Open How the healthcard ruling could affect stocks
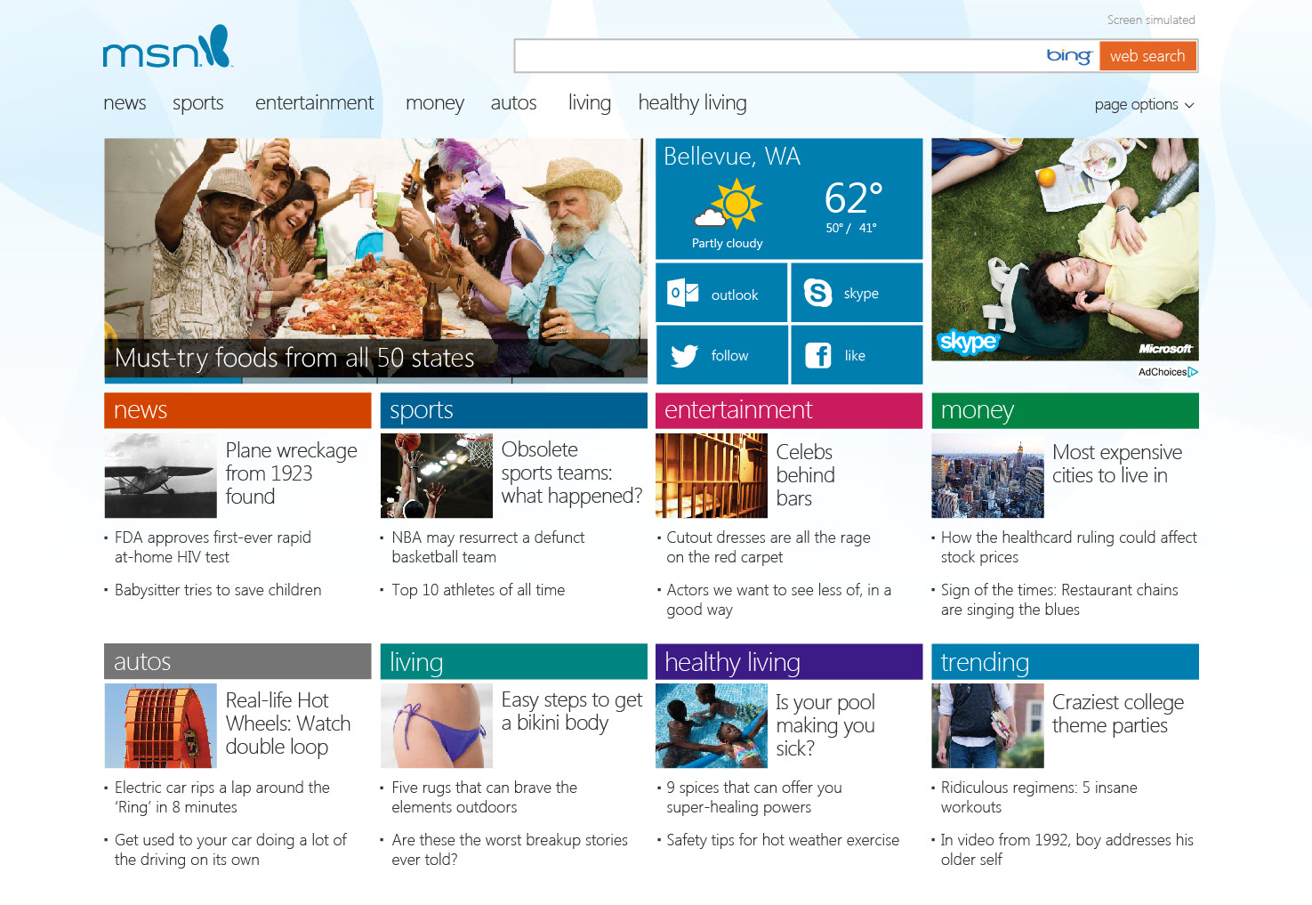 [x=1068, y=547]
